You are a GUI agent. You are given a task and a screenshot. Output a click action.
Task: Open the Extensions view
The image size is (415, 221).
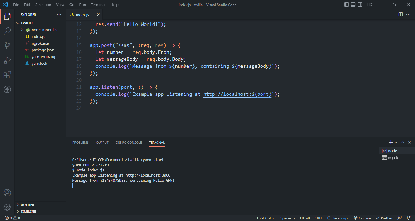pos(7,75)
